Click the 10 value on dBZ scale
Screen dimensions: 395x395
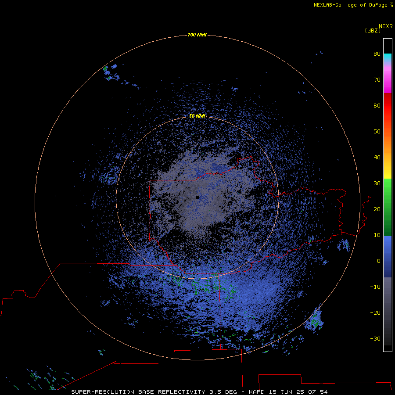377,235
